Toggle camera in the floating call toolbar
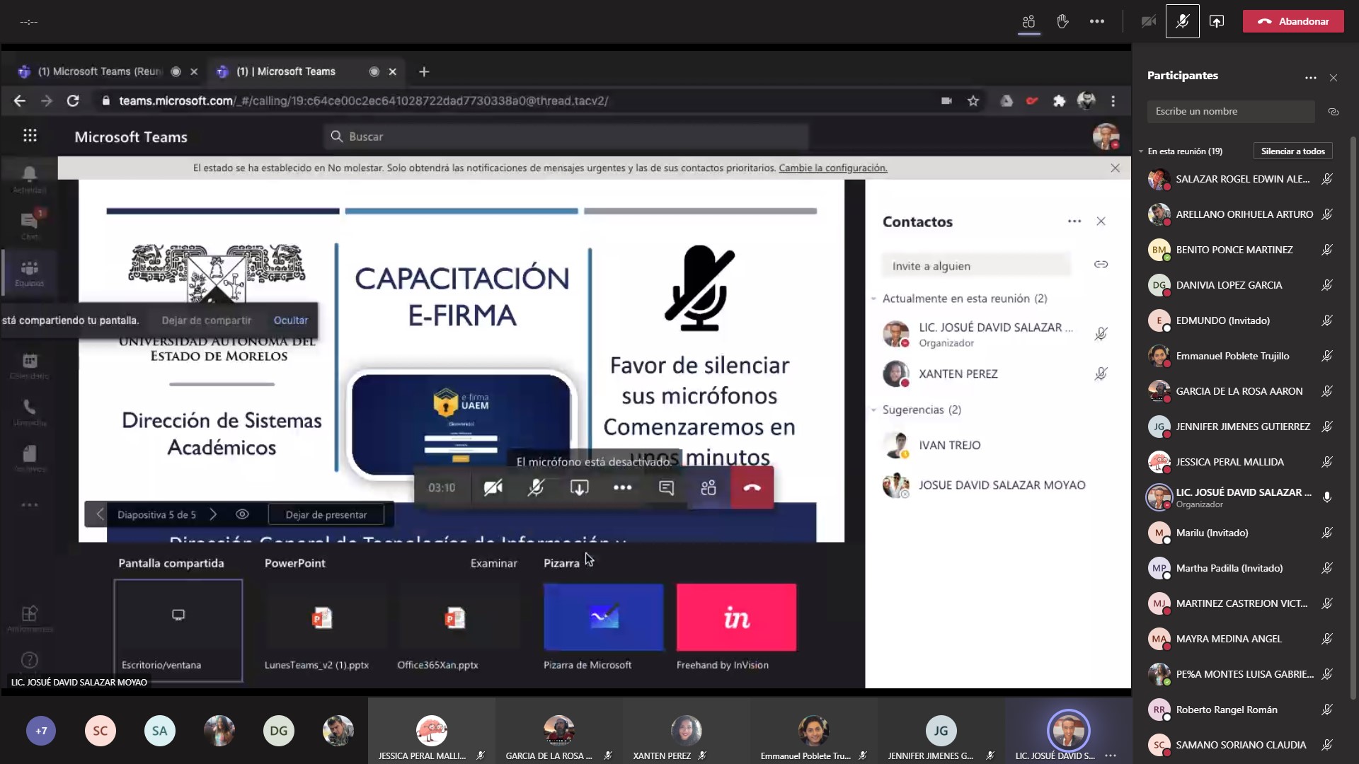Screen dimensions: 1359x764 pos(493,487)
